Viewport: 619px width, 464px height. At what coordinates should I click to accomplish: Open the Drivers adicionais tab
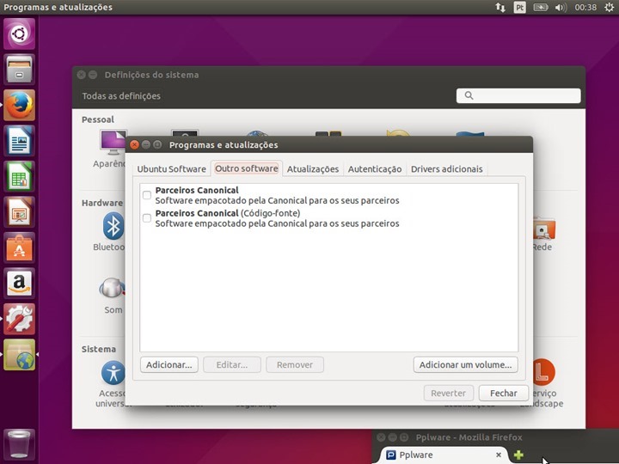click(446, 169)
